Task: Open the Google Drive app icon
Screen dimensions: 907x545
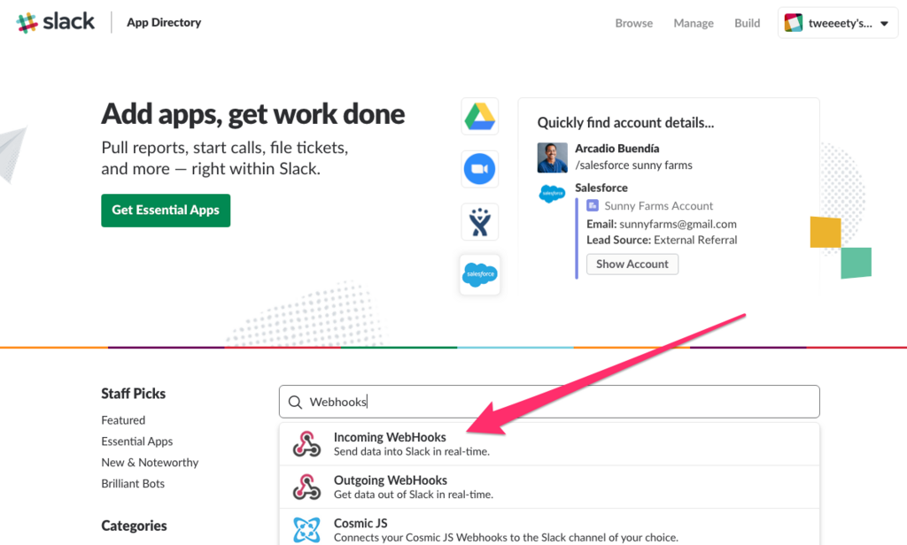Action: coord(479,116)
